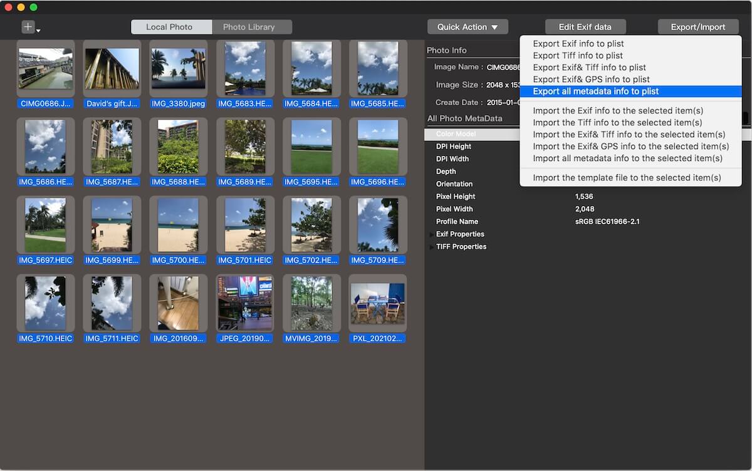This screenshot has width=752, height=471.
Task: Choose Export all metadata info to plist
Action: (630, 91)
